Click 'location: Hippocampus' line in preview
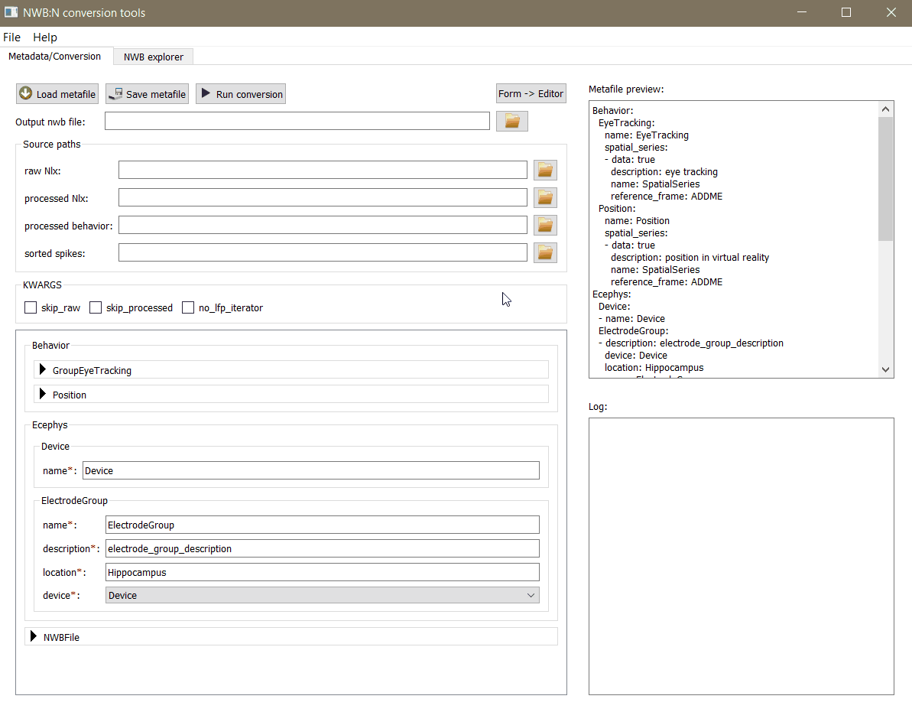This screenshot has width=912, height=712. [x=654, y=368]
